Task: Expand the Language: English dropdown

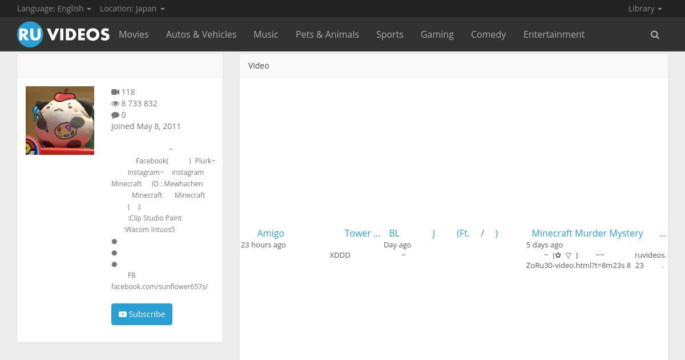Action: click(54, 9)
